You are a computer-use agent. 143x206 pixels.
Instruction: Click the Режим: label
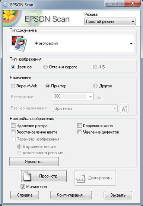click(x=91, y=14)
